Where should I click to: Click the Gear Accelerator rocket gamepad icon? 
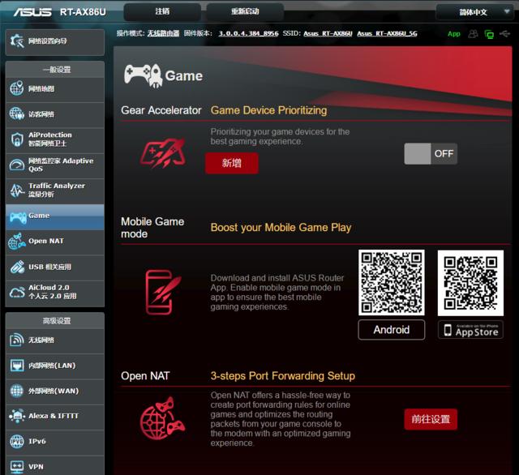(163, 153)
